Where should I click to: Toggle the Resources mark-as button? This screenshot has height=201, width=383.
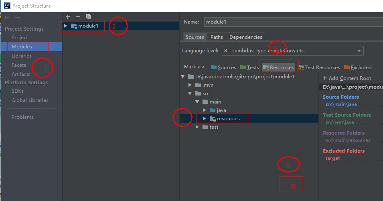[x=278, y=68]
